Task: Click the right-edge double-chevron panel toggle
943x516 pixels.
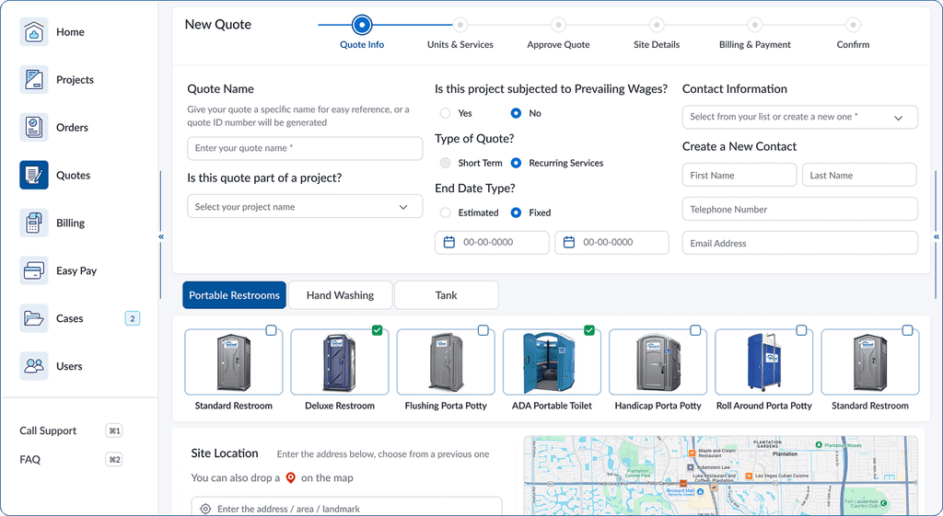Action: [936, 236]
